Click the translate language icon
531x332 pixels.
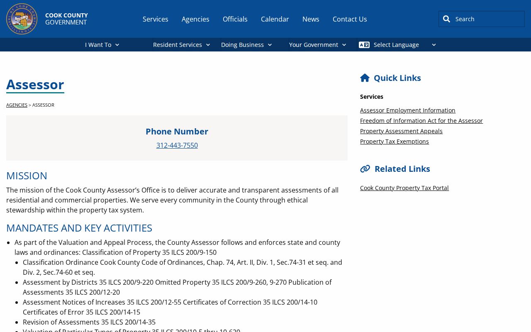click(364, 45)
